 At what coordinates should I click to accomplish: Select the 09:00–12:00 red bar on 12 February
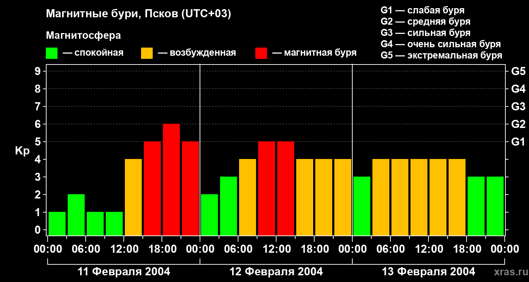(x=267, y=188)
